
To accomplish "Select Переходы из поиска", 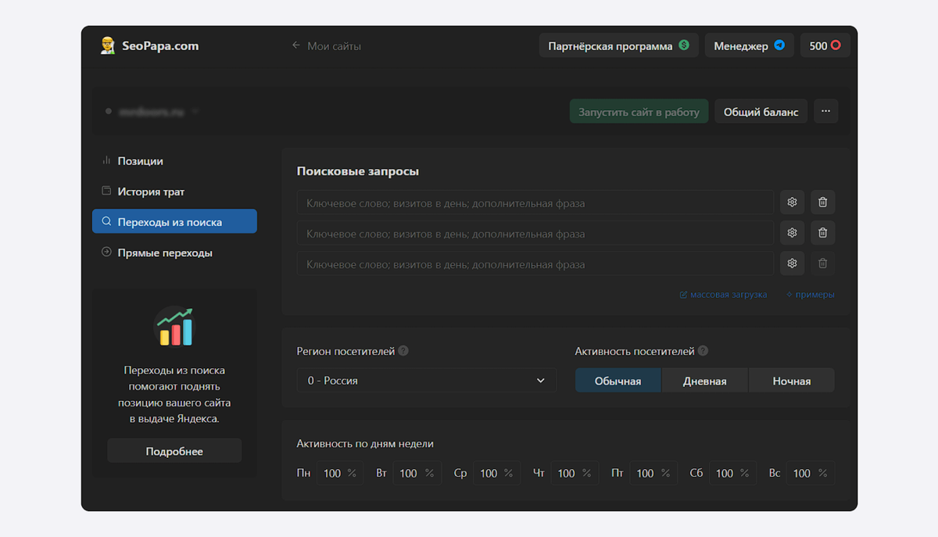I will click(174, 221).
